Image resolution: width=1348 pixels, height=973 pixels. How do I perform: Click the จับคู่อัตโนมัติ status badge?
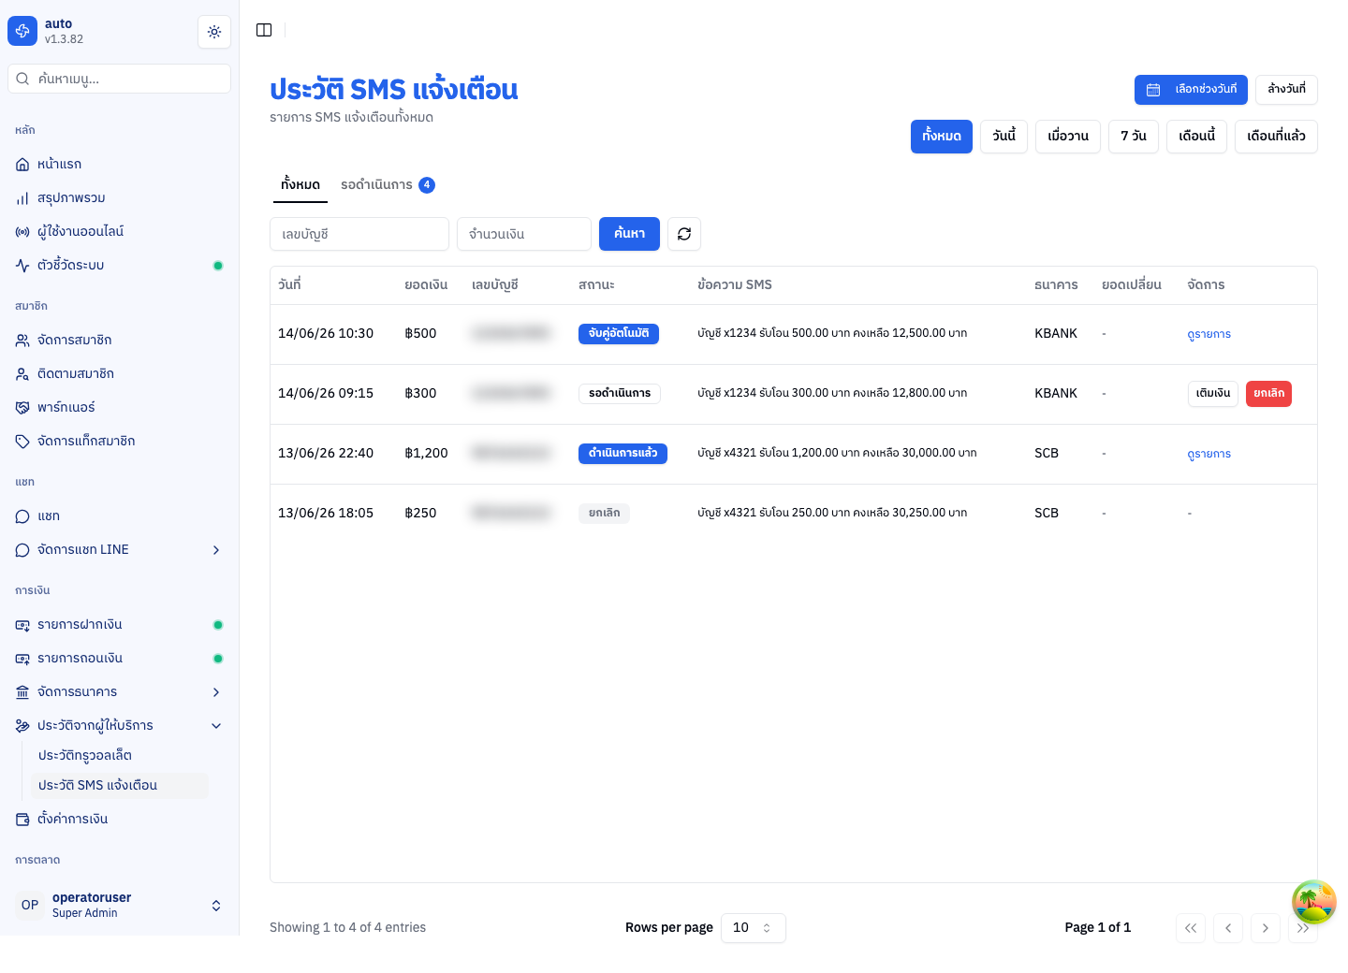click(619, 334)
